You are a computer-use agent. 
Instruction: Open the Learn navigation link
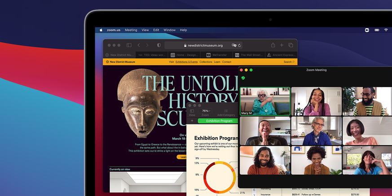tap(217, 62)
